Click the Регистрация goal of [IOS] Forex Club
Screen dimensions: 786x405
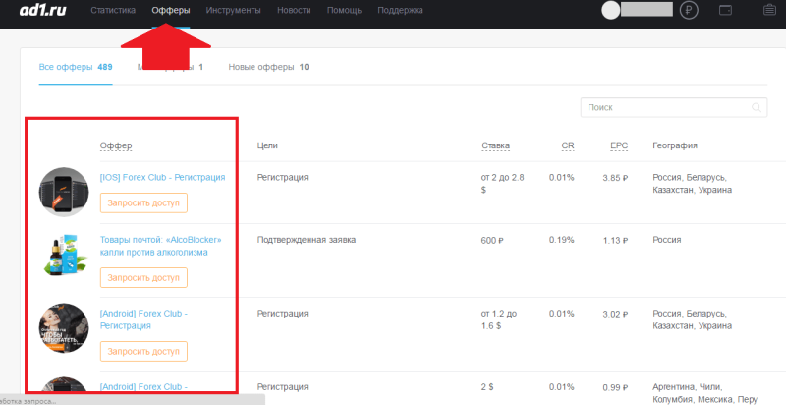point(282,178)
